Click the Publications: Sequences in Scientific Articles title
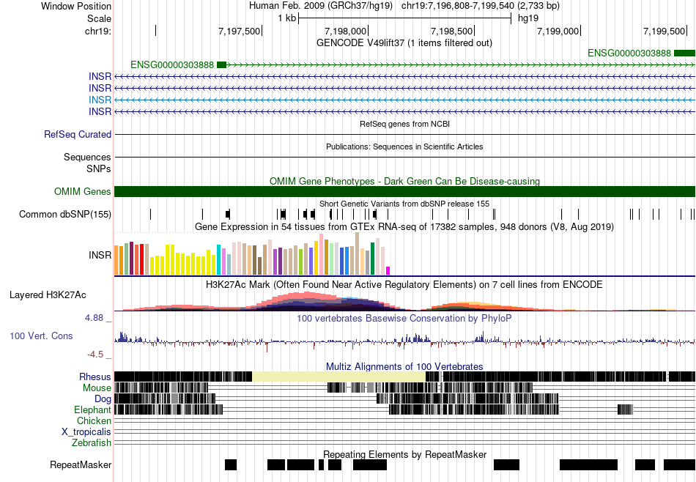Screen dimensions: 696x482 (x=404, y=147)
